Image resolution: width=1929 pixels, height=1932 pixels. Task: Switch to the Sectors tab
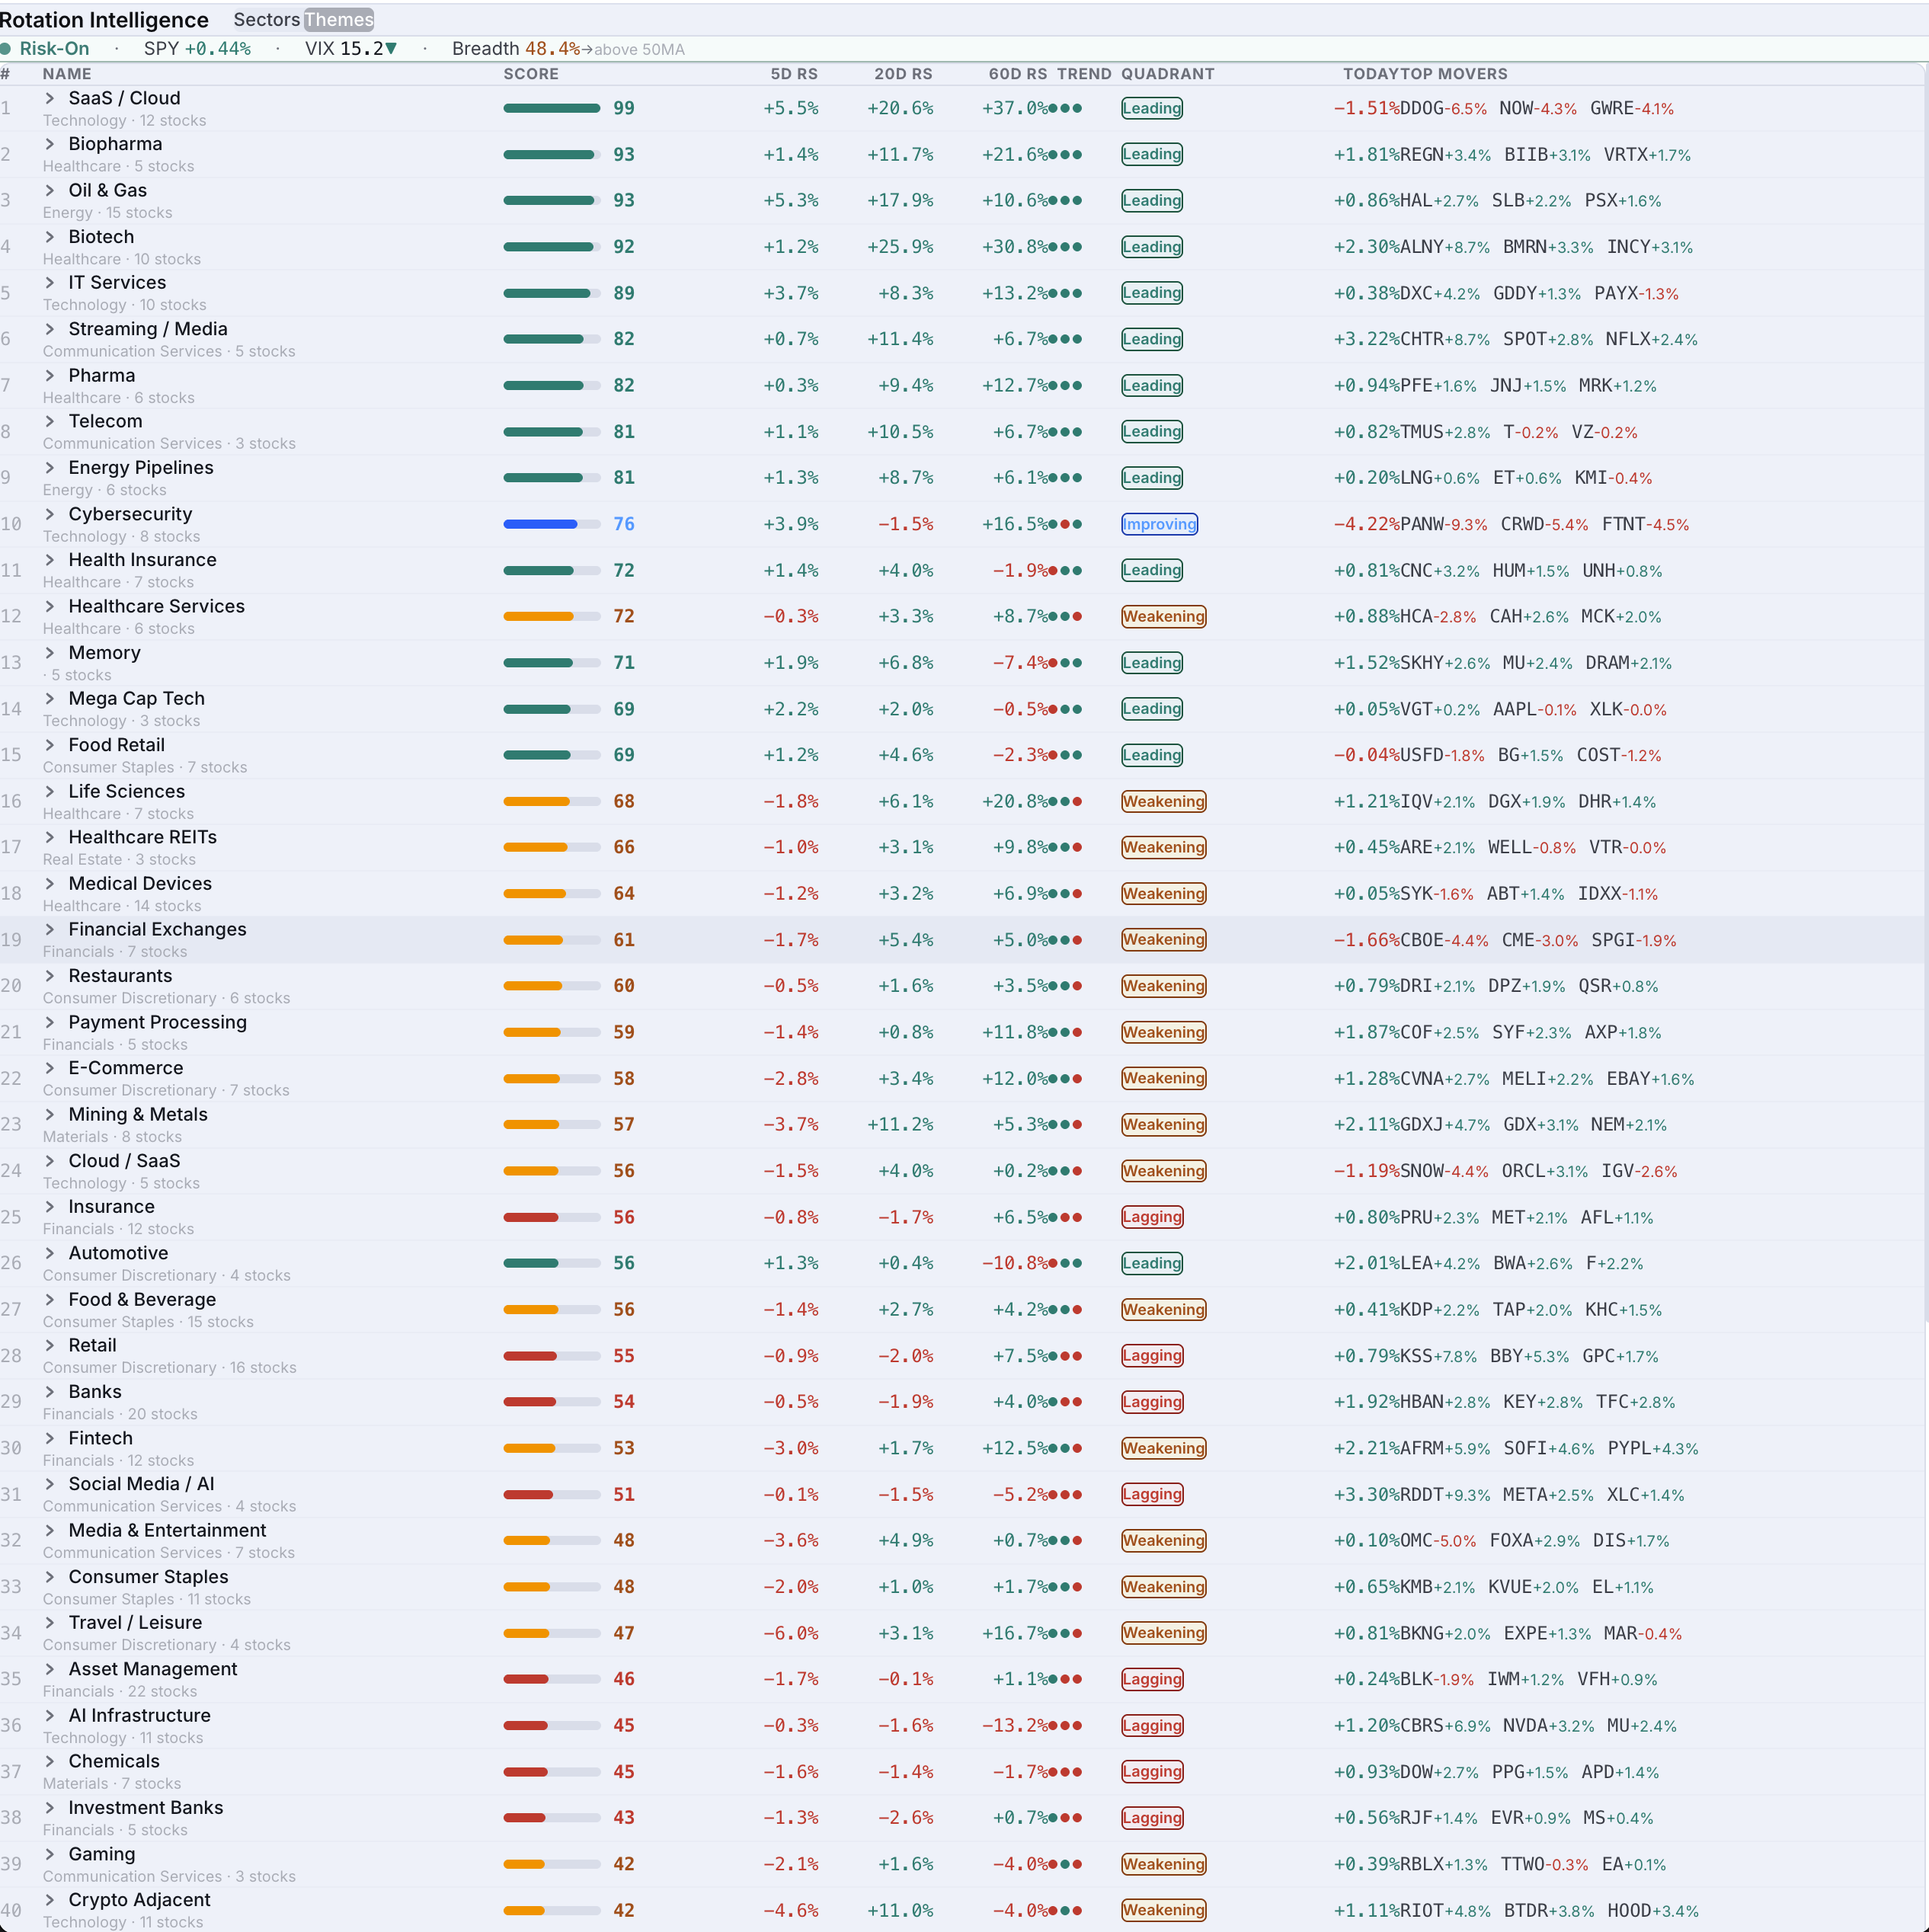coord(266,19)
